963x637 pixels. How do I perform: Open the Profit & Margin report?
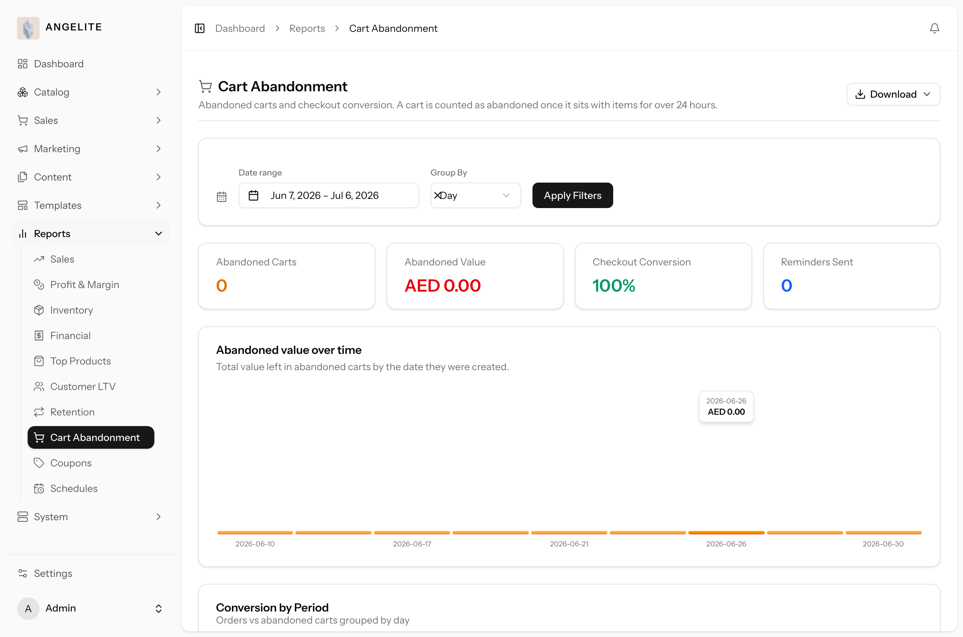[x=91, y=285]
